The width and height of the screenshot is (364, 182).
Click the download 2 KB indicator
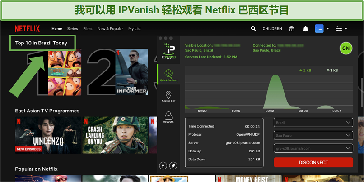(x=305, y=71)
